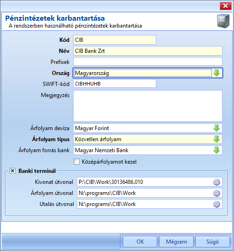Browse Árfolyam útvonal with gear icon
The height and width of the screenshot is (251, 234).
pyautogui.click(x=217, y=193)
